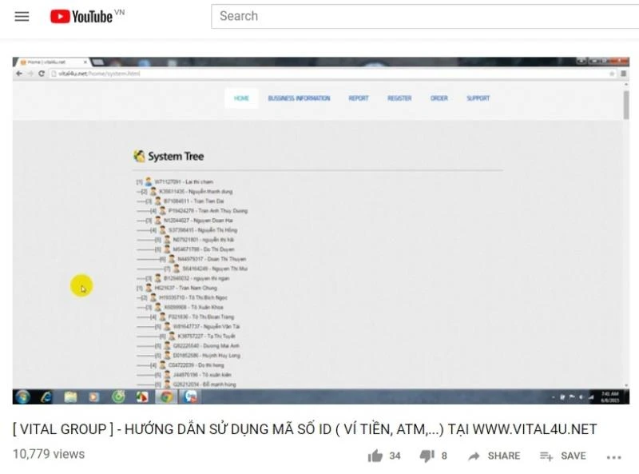Open the ORDER menu

tap(439, 98)
